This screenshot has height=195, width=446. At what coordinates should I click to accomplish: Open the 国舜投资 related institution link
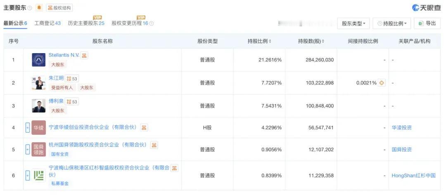coord(402,150)
